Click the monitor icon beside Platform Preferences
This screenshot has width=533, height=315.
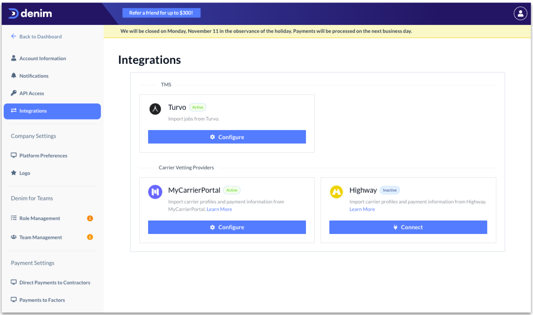point(13,155)
